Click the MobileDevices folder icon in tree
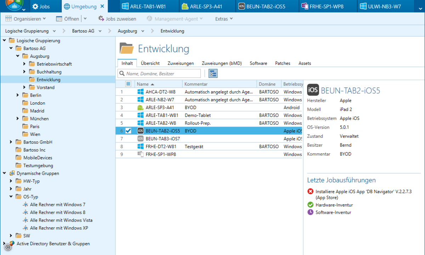Screen dimensions: 425x255 coord(18,158)
